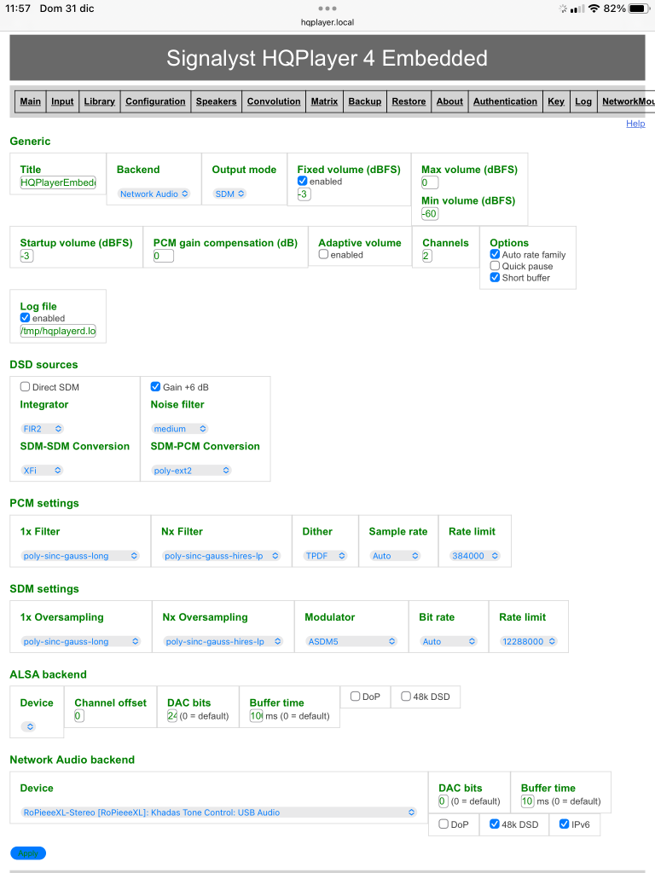Edit the Min volume field

430,214
